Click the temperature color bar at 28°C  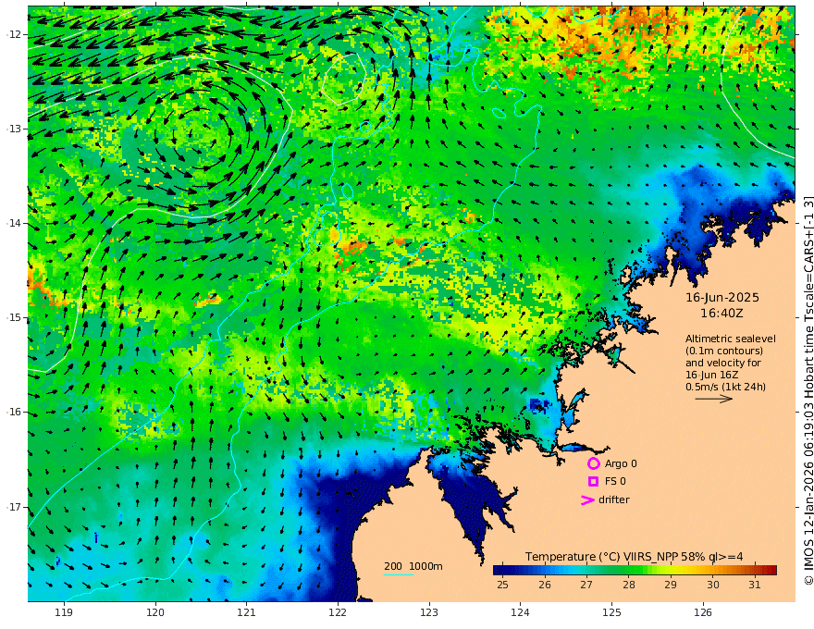click(629, 571)
